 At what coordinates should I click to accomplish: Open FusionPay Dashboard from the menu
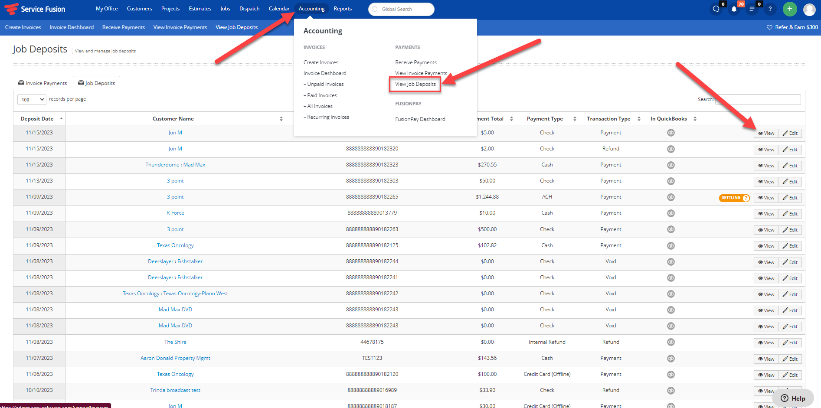coord(420,119)
